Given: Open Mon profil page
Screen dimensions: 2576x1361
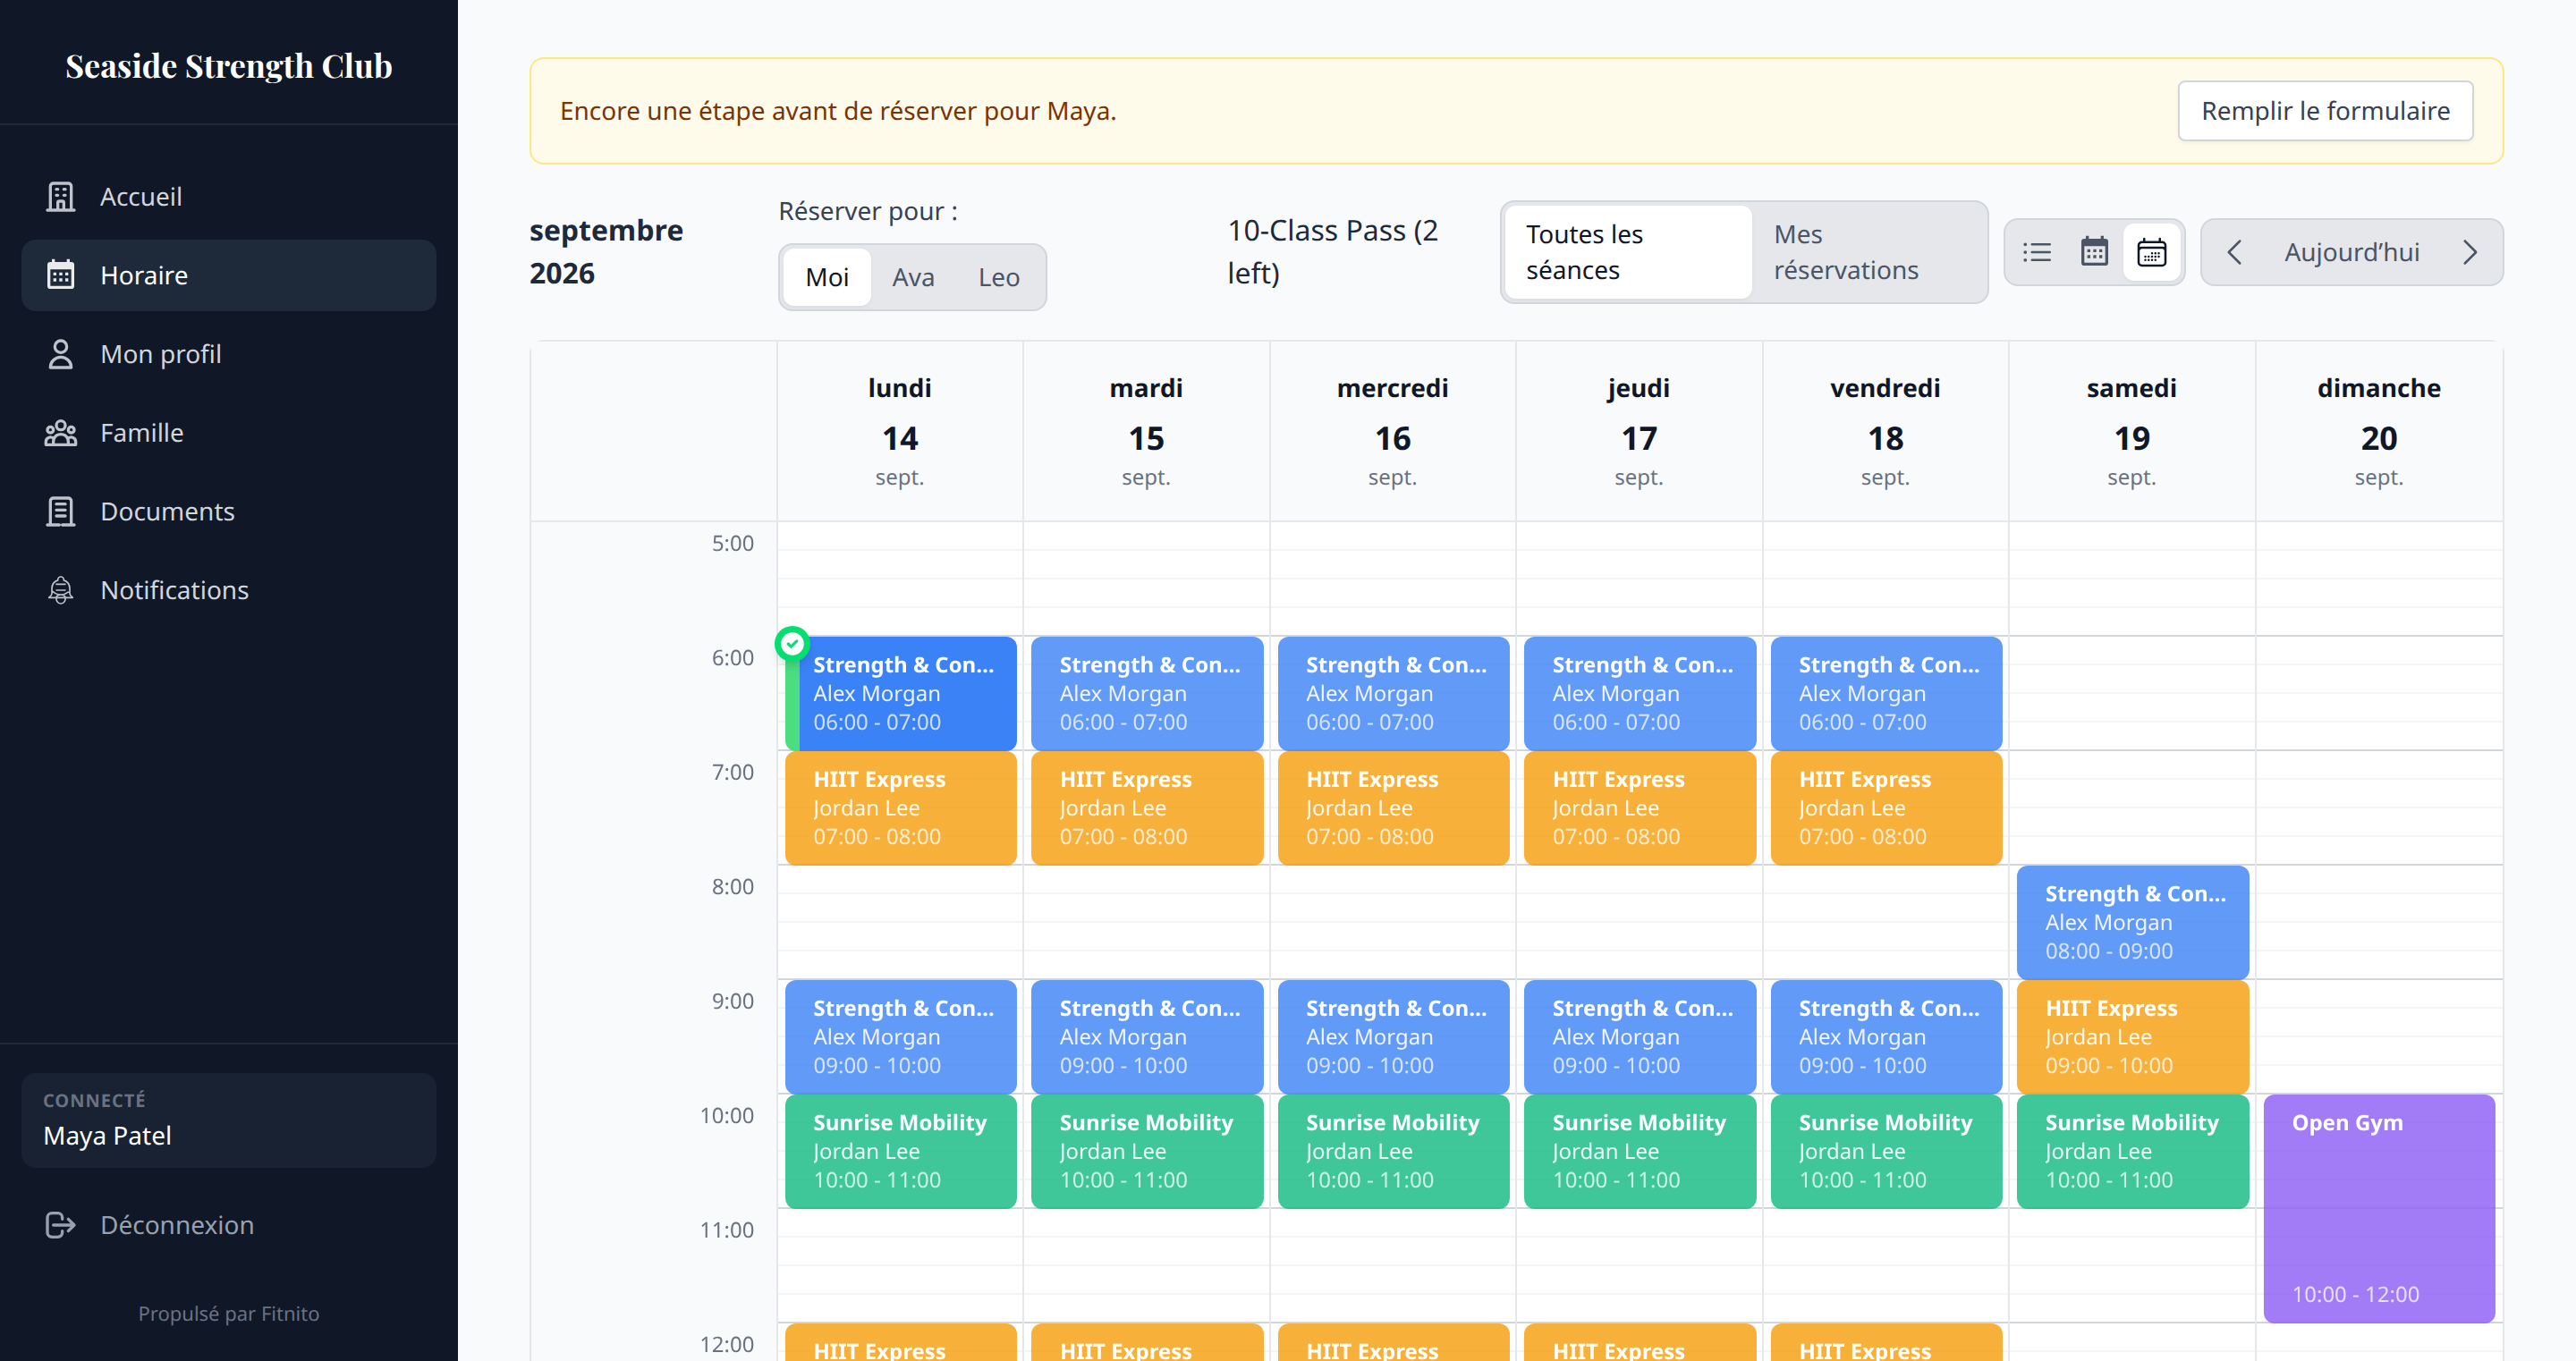Looking at the screenshot, I should tap(229, 354).
